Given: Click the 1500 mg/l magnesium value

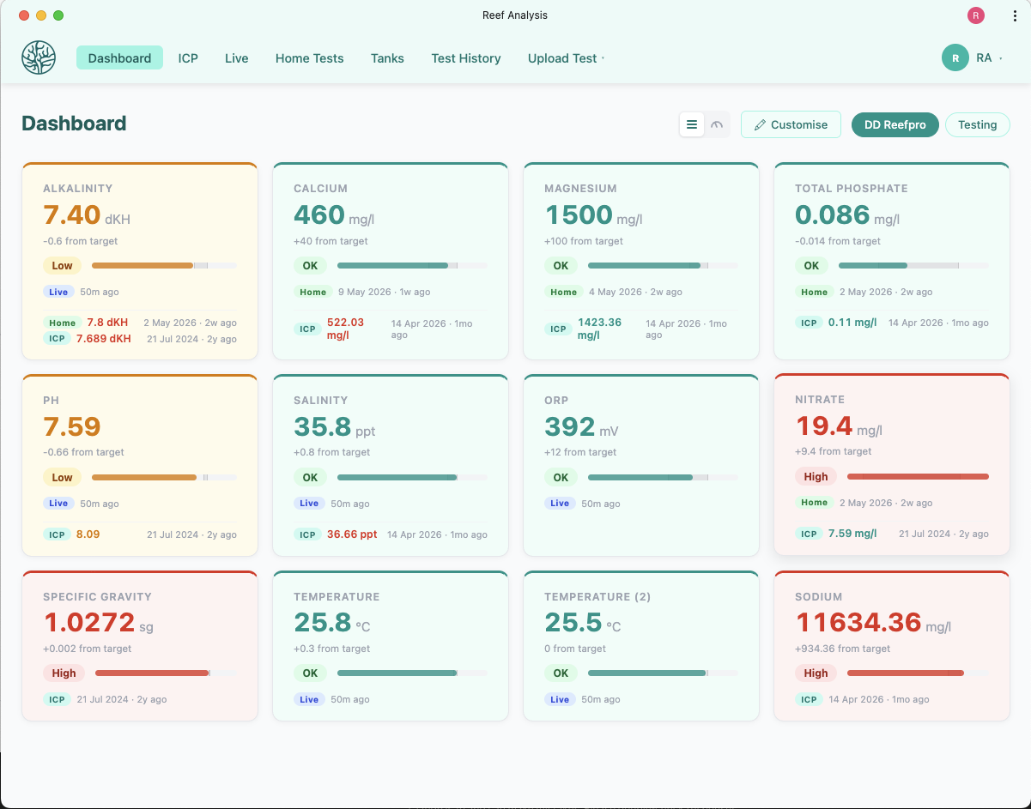Looking at the screenshot, I should tap(593, 214).
